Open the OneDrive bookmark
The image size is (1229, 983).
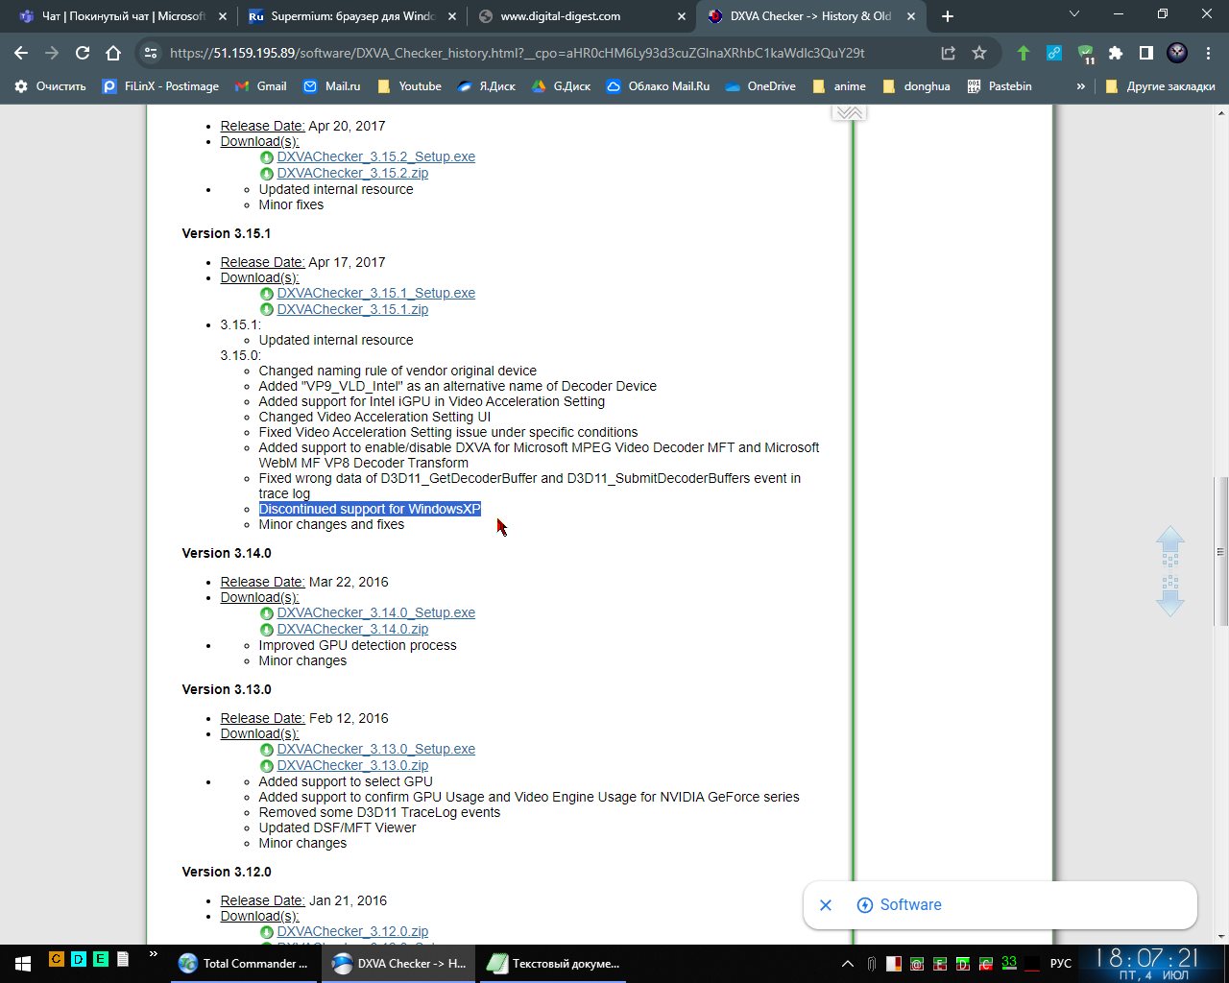click(x=760, y=86)
